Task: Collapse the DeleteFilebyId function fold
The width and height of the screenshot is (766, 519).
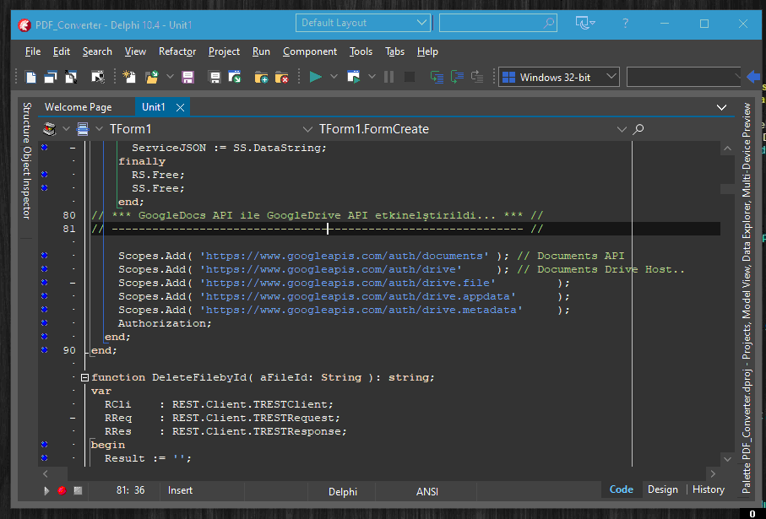Action: (x=84, y=377)
